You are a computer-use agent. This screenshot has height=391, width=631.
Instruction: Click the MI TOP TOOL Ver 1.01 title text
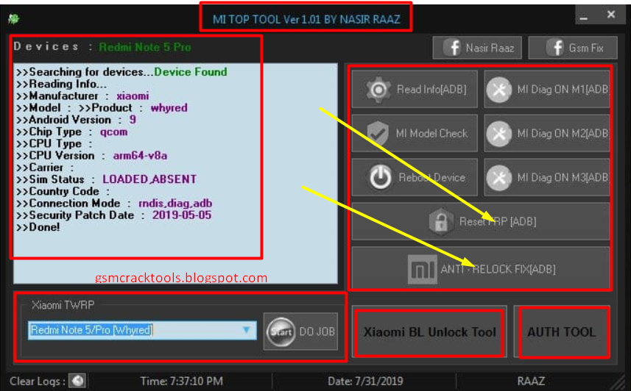[306, 19]
